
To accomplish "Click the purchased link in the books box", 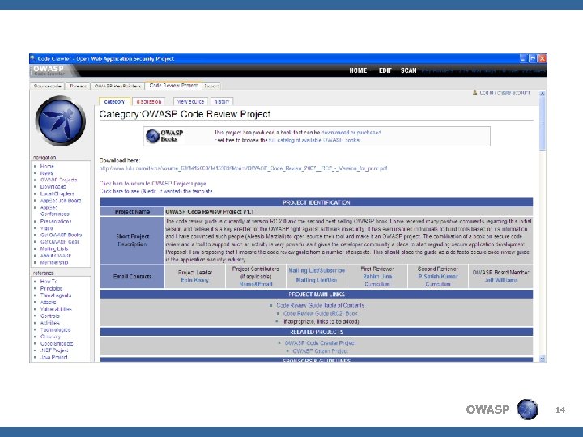I will [369, 132].
